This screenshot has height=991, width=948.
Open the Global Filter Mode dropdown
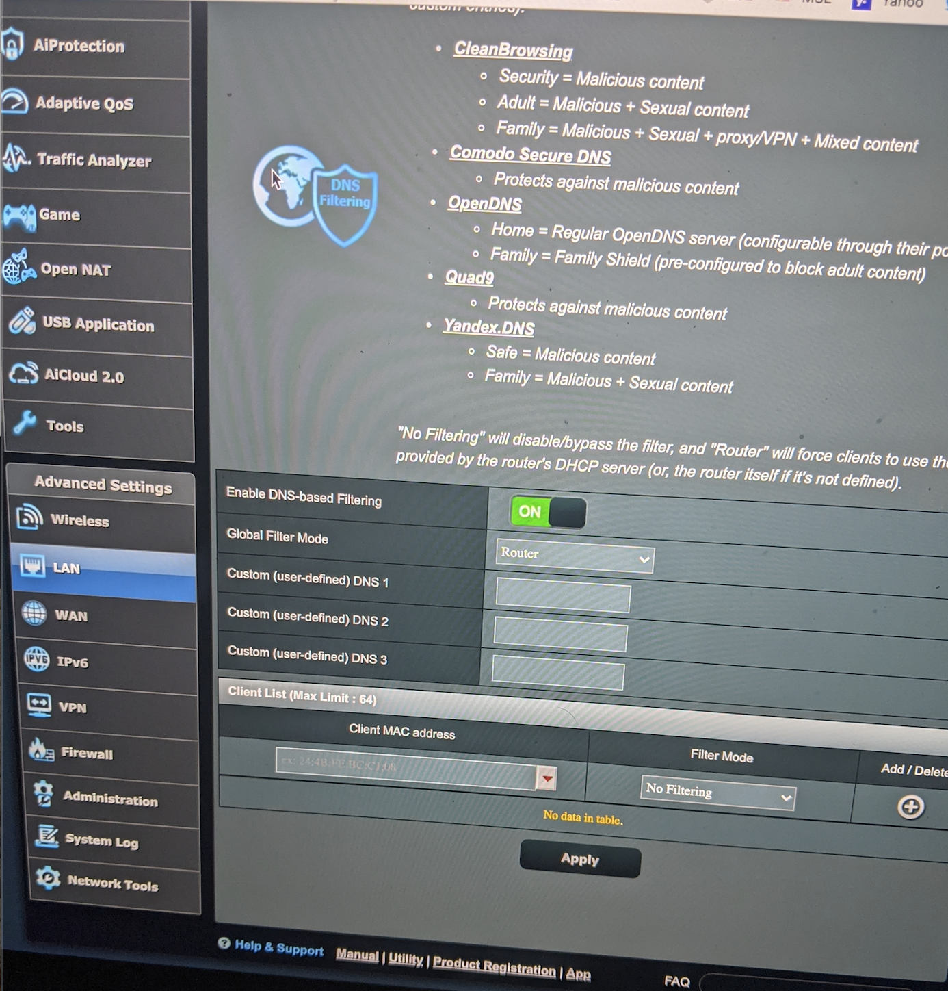575,556
